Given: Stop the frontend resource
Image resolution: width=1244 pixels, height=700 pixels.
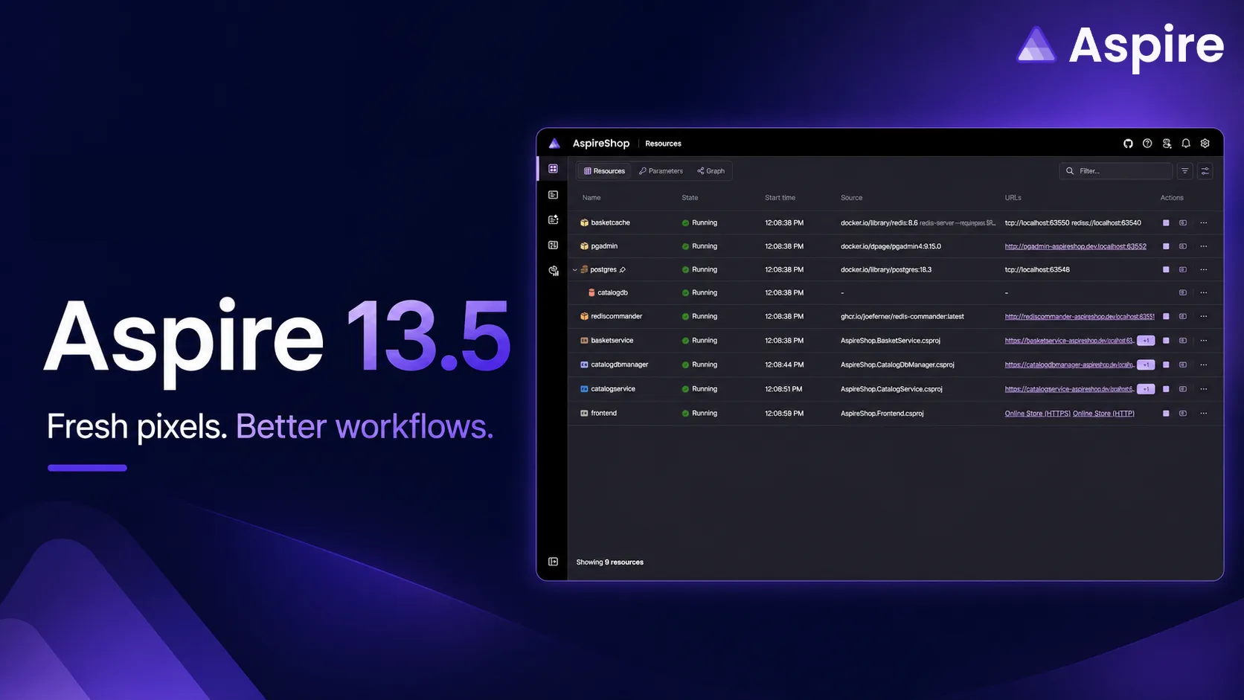Looking at the screenshot, I should click(x=1166, y=414).
